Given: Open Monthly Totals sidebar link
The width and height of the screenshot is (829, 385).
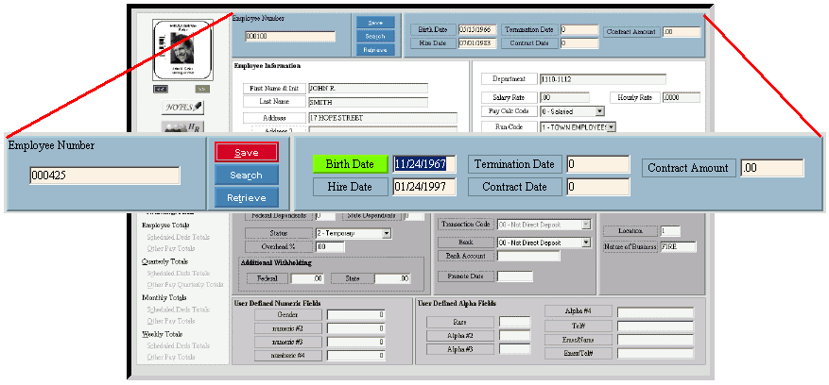Looking at the screenshot, I should click(x=163, y=297).
